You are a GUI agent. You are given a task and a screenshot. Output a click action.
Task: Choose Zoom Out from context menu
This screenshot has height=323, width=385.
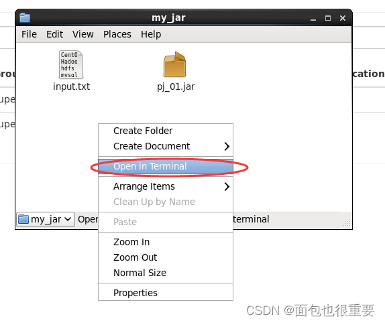(166, 257)
